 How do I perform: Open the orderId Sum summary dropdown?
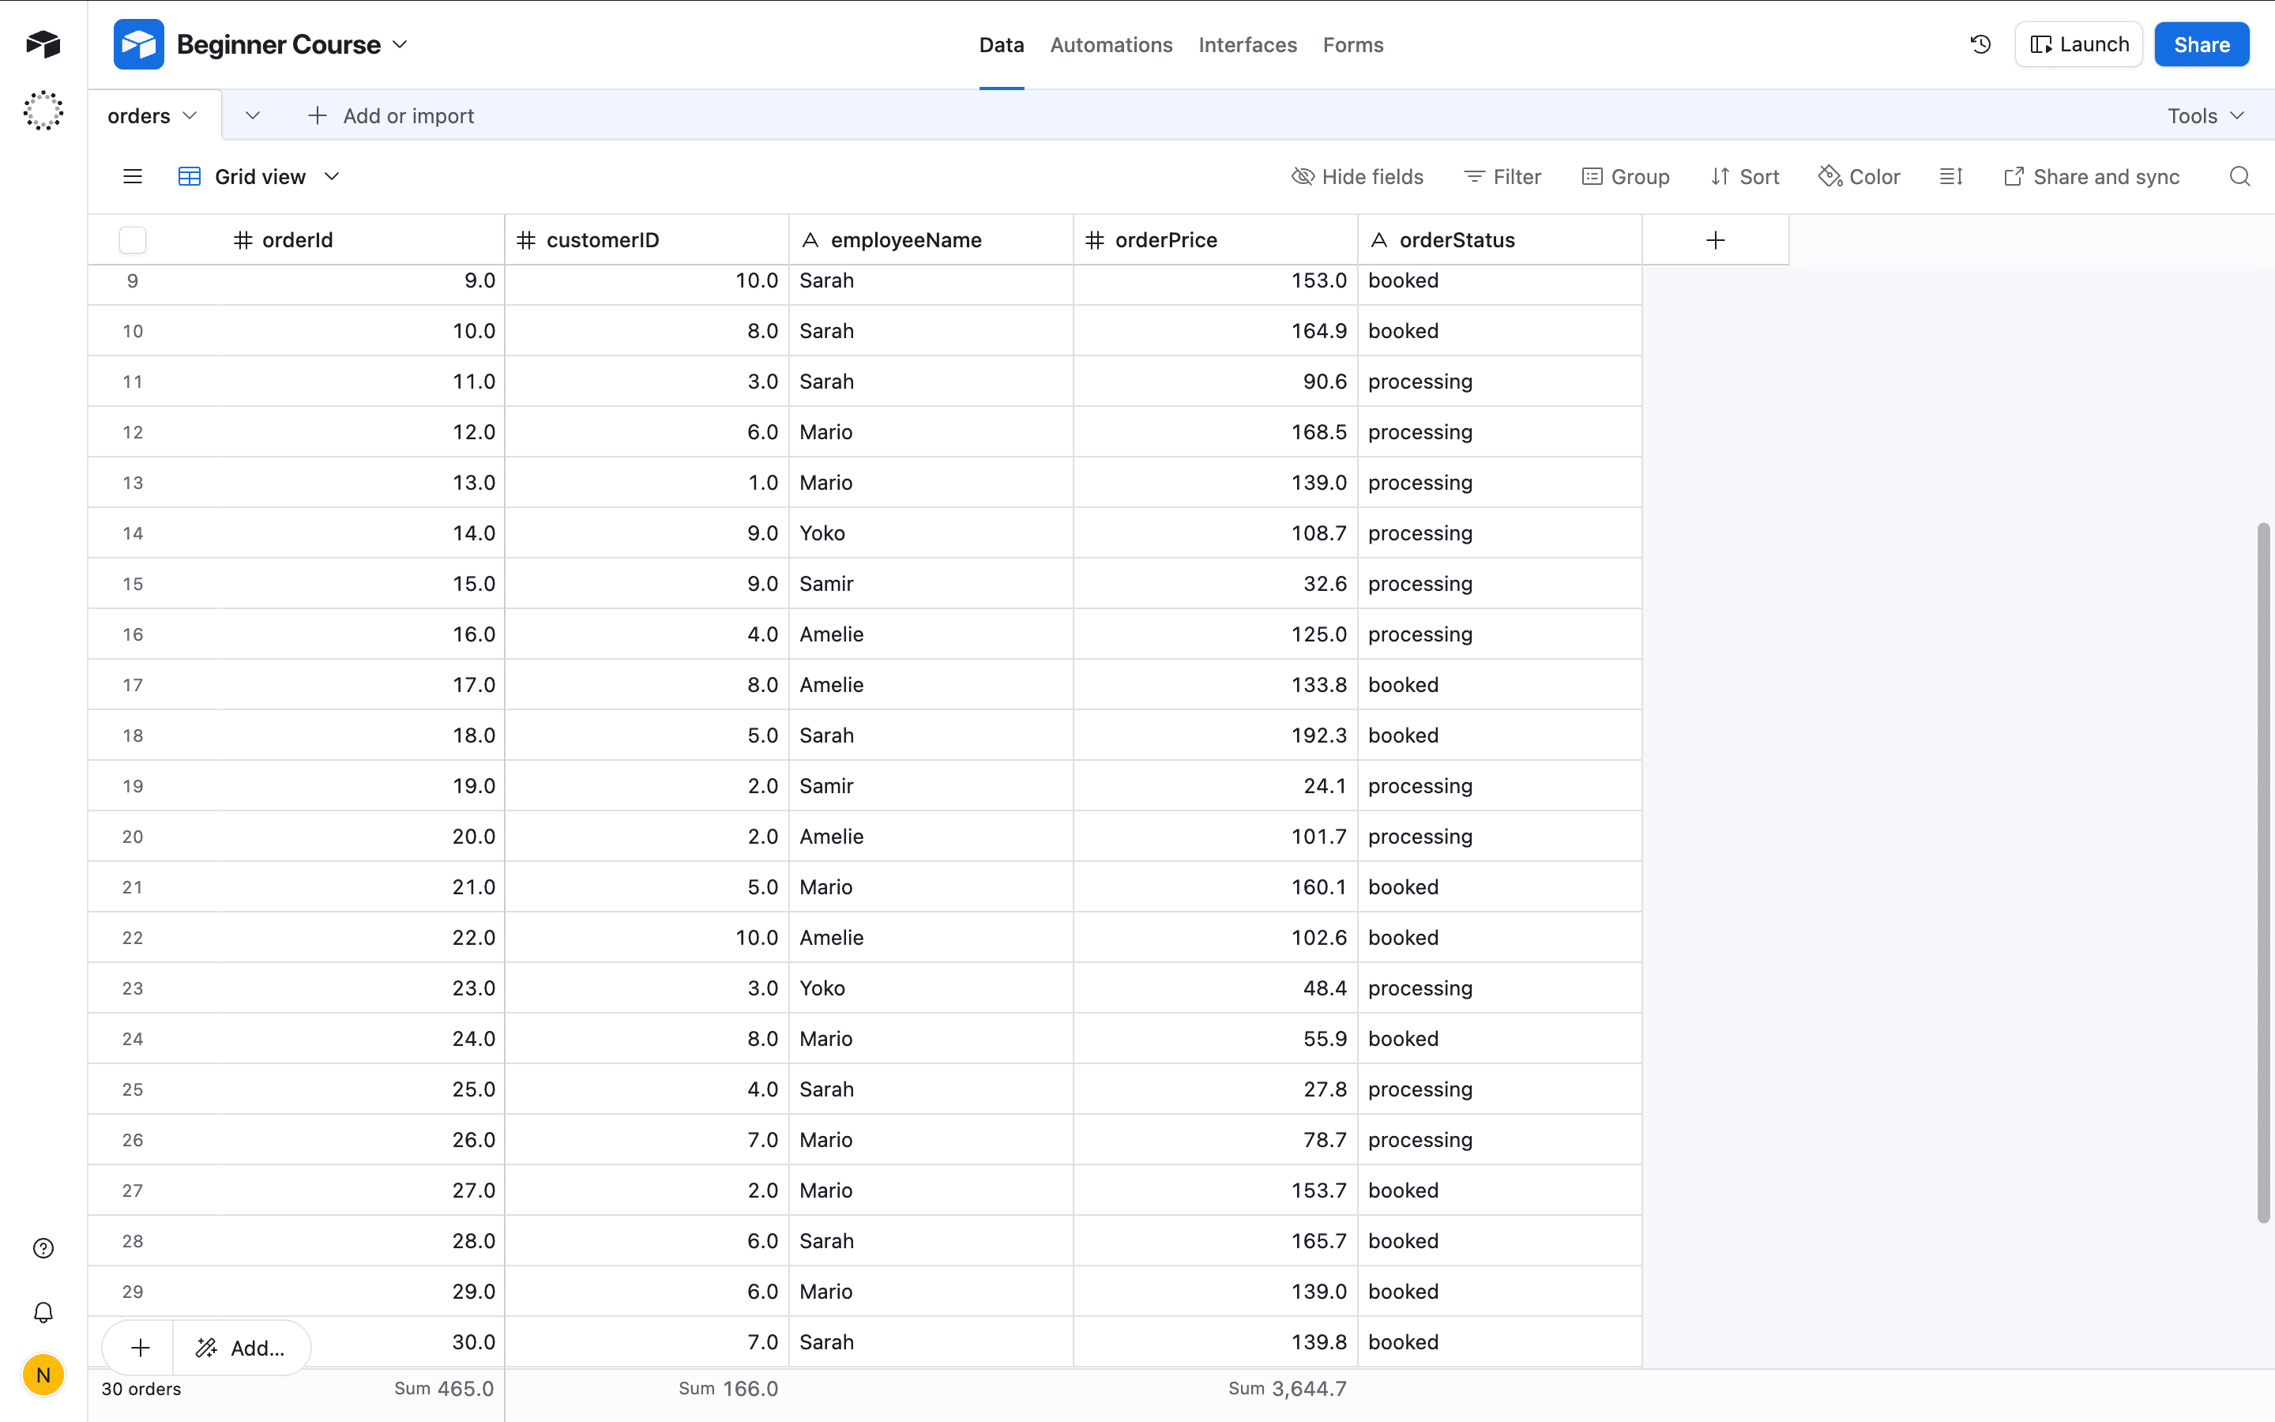(x=444, y=1388)
